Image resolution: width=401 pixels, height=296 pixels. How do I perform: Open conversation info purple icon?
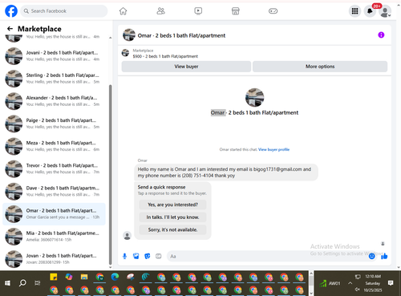[381, 35]
